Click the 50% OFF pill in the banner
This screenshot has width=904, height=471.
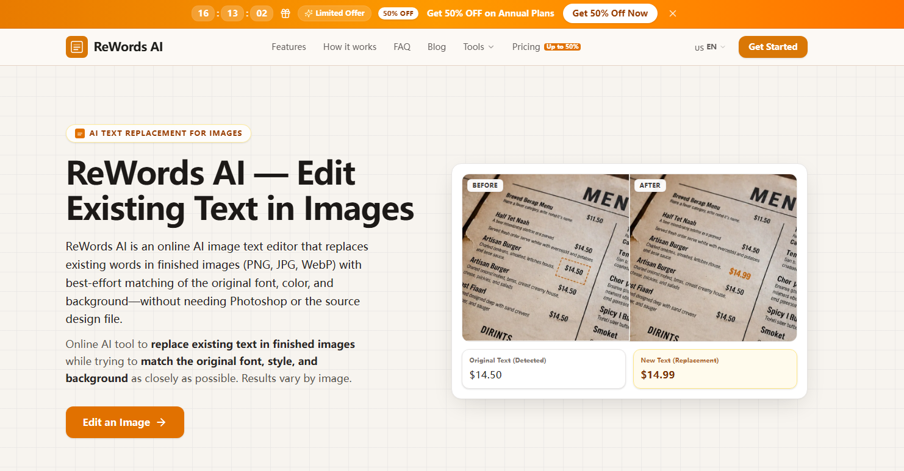pyautogui.click(x=398, y=13)
